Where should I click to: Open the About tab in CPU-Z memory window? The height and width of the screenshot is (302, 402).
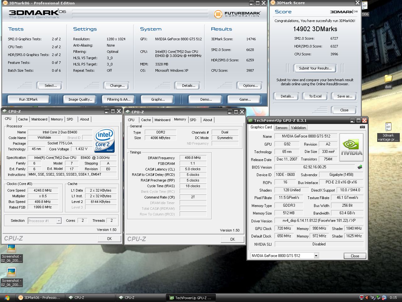pos(207,120)
